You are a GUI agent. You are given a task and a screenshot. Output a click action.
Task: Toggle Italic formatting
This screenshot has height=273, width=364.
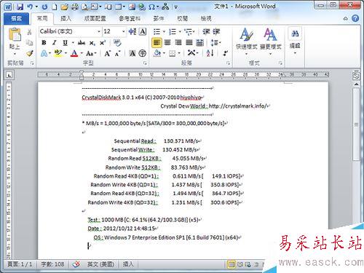click(55, 43)
